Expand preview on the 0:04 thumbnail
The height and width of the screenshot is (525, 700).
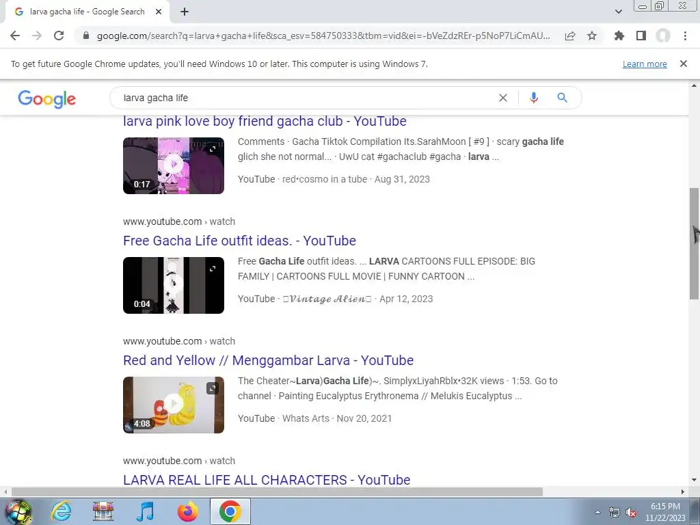[x=213, y=269]
